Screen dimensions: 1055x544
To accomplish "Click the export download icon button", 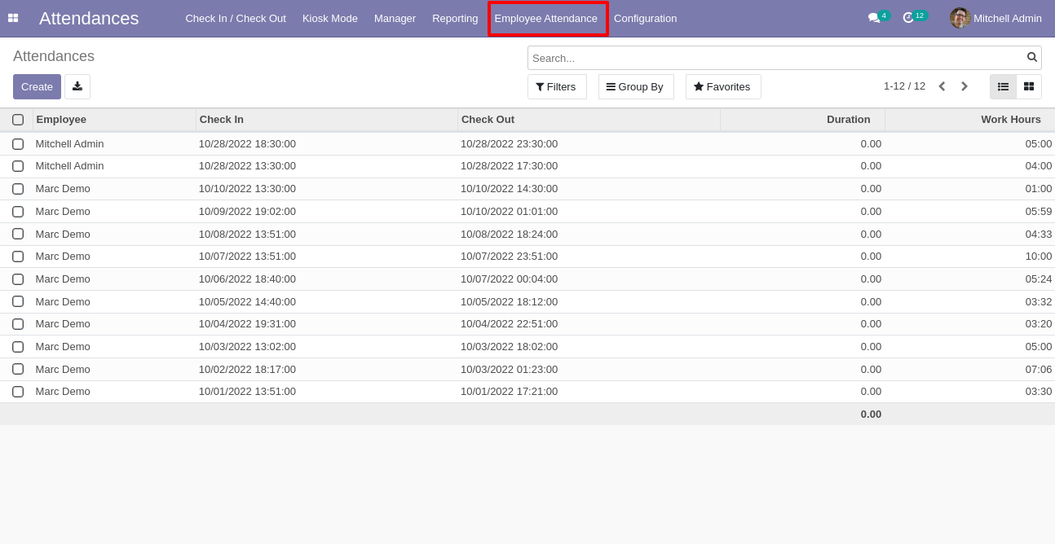I will [77, 86].
